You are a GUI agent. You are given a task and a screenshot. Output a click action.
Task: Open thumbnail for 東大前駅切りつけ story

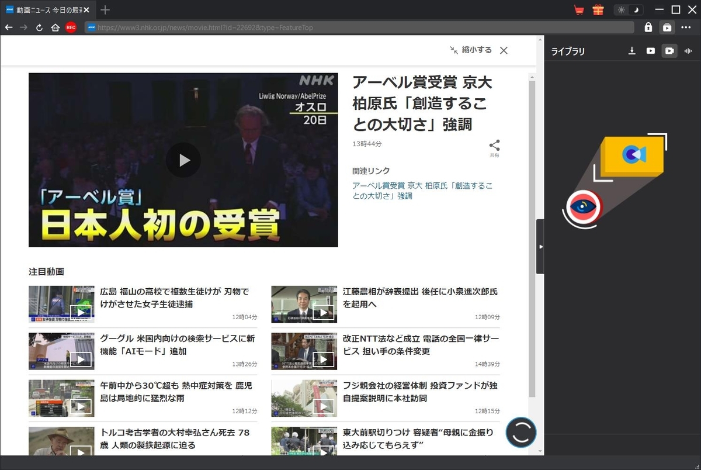pos(304,441)
